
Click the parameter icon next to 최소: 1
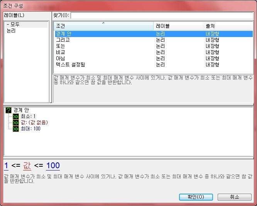pos(16,117)
